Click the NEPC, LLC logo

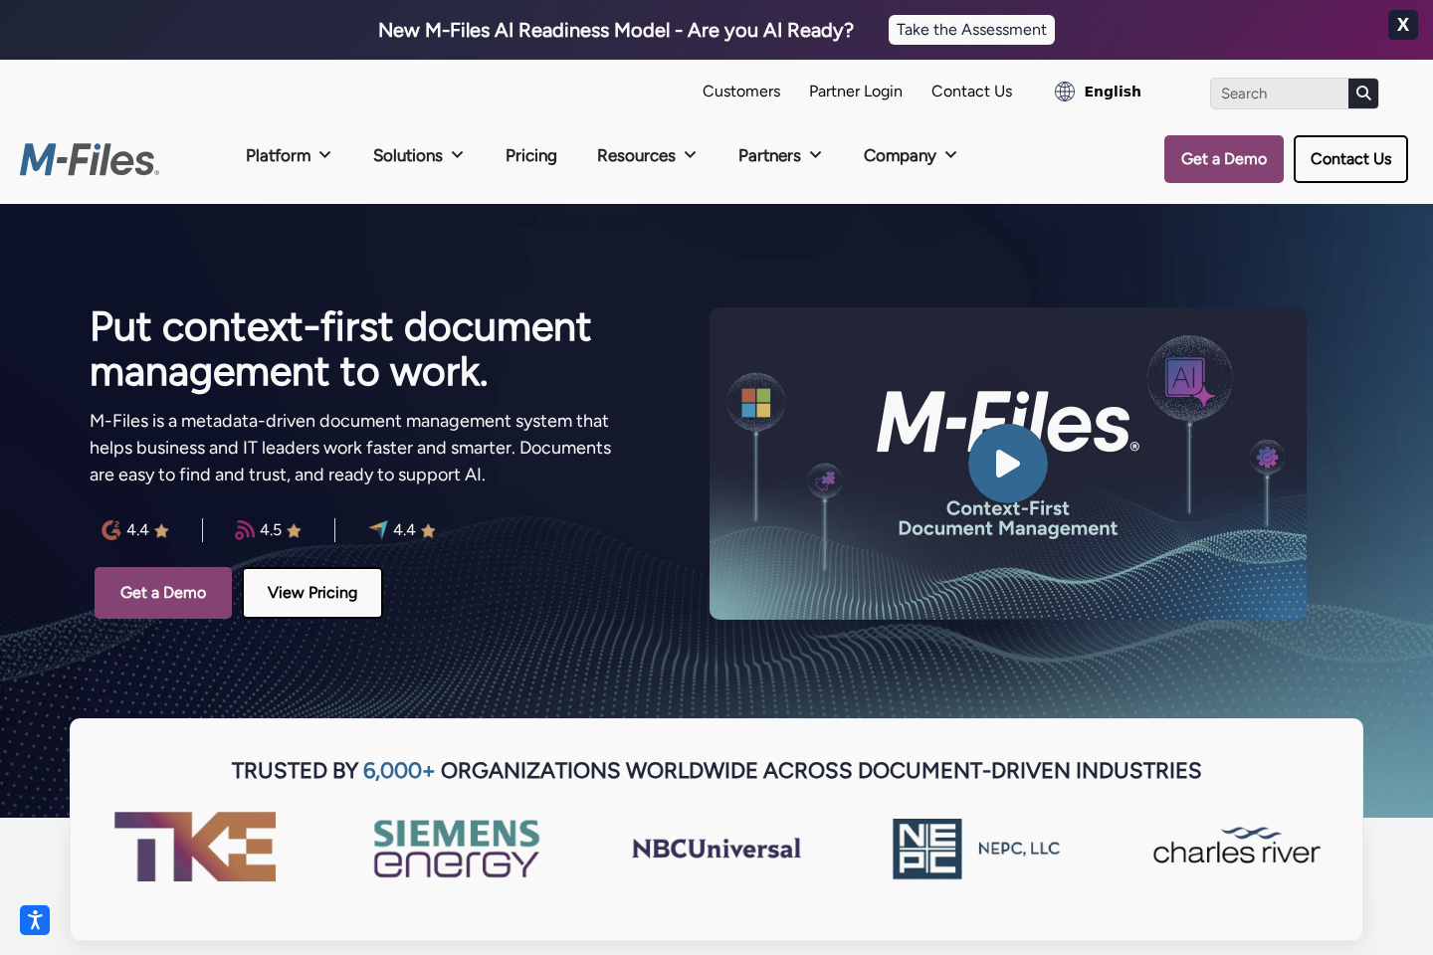click(976, 849)
